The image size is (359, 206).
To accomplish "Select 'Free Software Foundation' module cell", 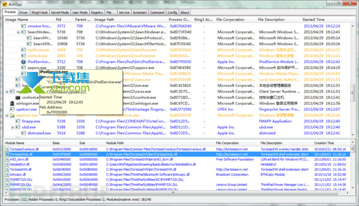I will pos(235,159).
